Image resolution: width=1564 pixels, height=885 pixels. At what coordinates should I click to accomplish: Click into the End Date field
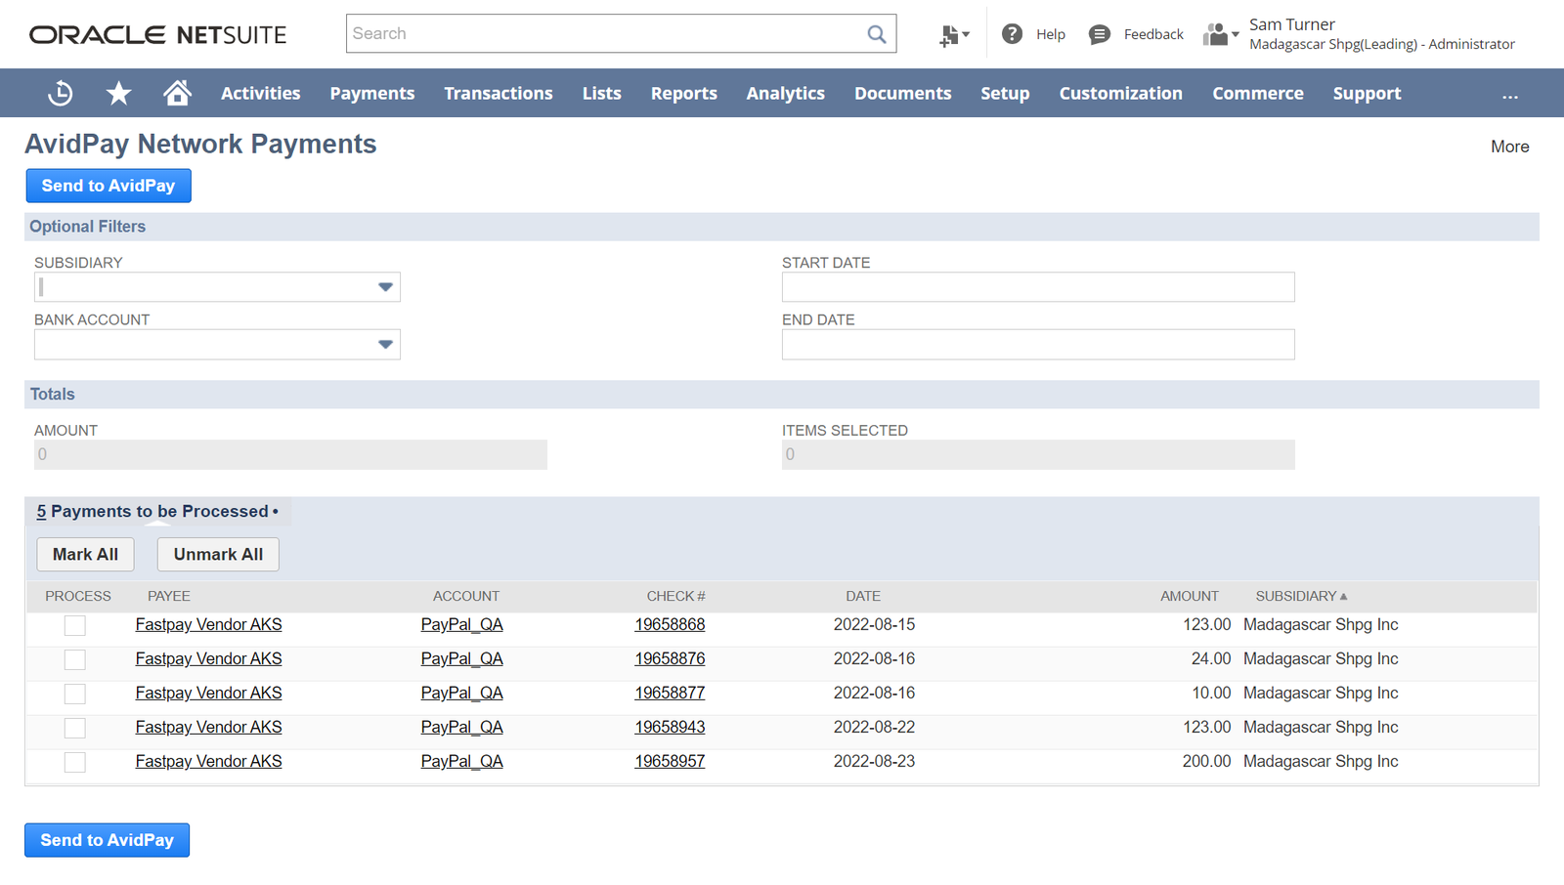1038,344
